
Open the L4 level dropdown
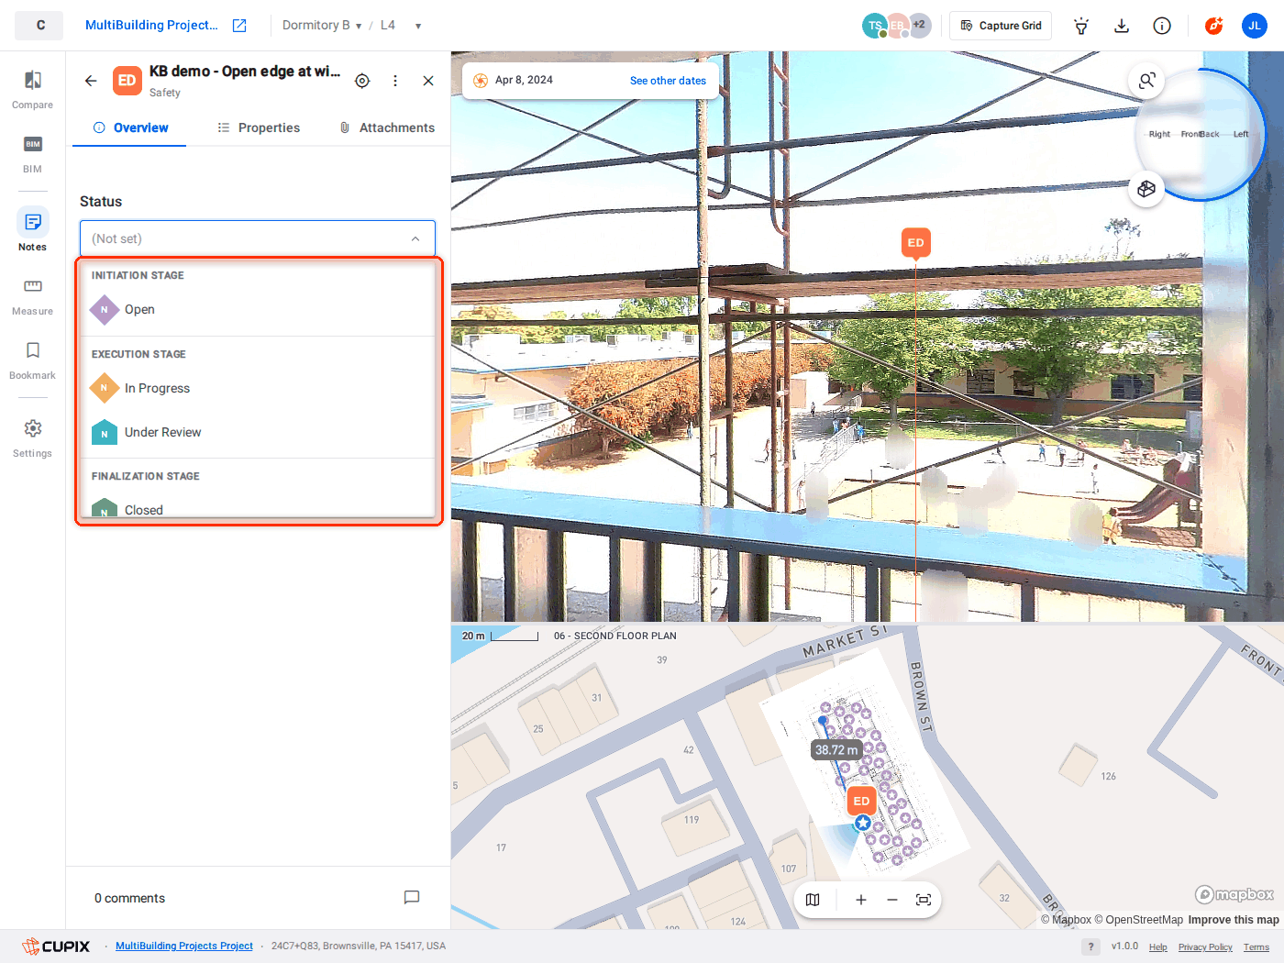click(401, 26)
